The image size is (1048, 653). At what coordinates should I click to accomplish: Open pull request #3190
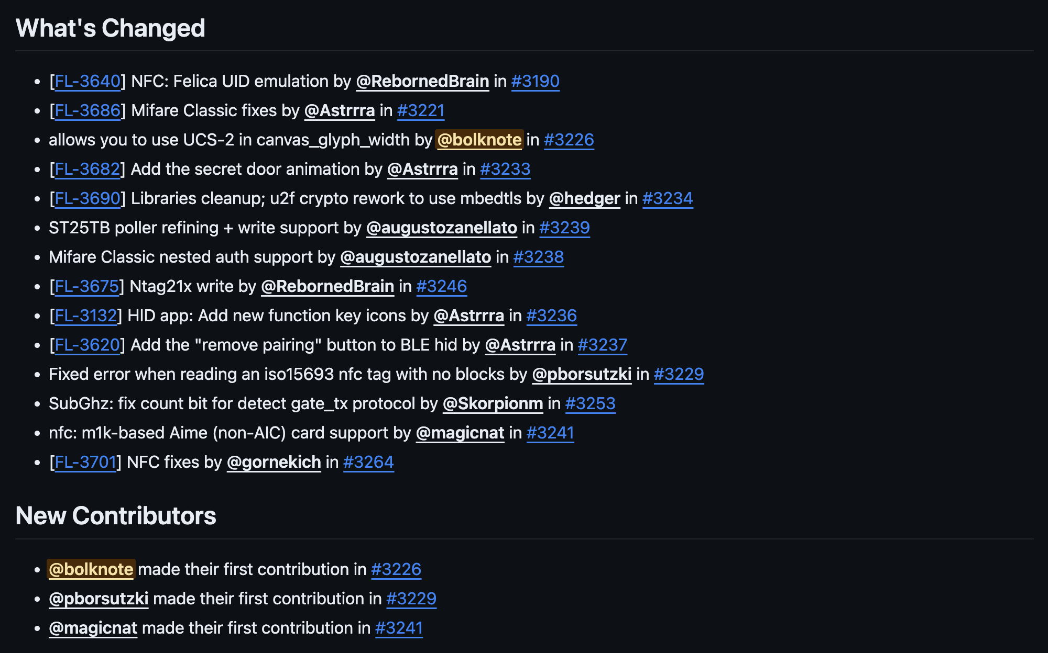coord(535,81)
